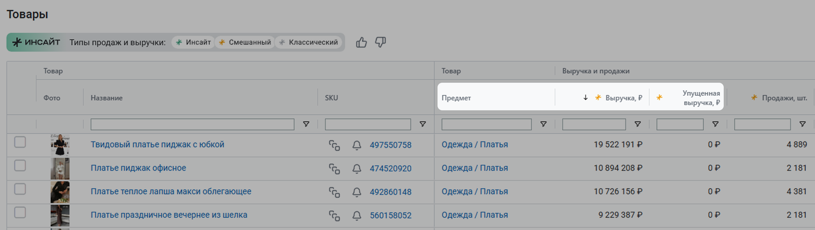Click copy icon next to SKU 492860148

[x=334, y=192]
